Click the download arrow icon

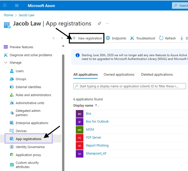tap(182, 38)
